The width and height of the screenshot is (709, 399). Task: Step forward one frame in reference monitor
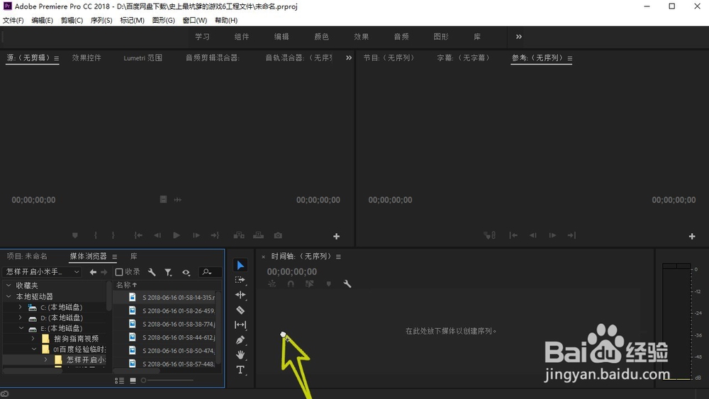pos(552,235)
